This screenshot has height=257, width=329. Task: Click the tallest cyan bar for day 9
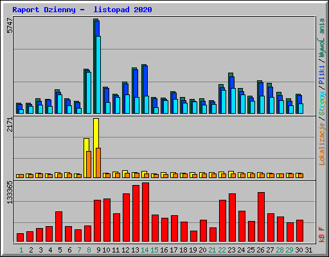[98, 75]
